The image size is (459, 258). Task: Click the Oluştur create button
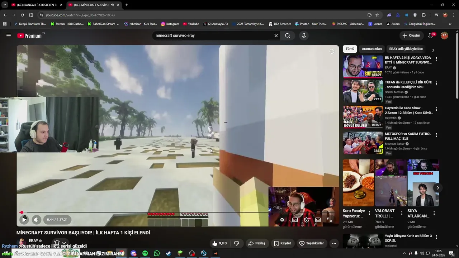411,35
